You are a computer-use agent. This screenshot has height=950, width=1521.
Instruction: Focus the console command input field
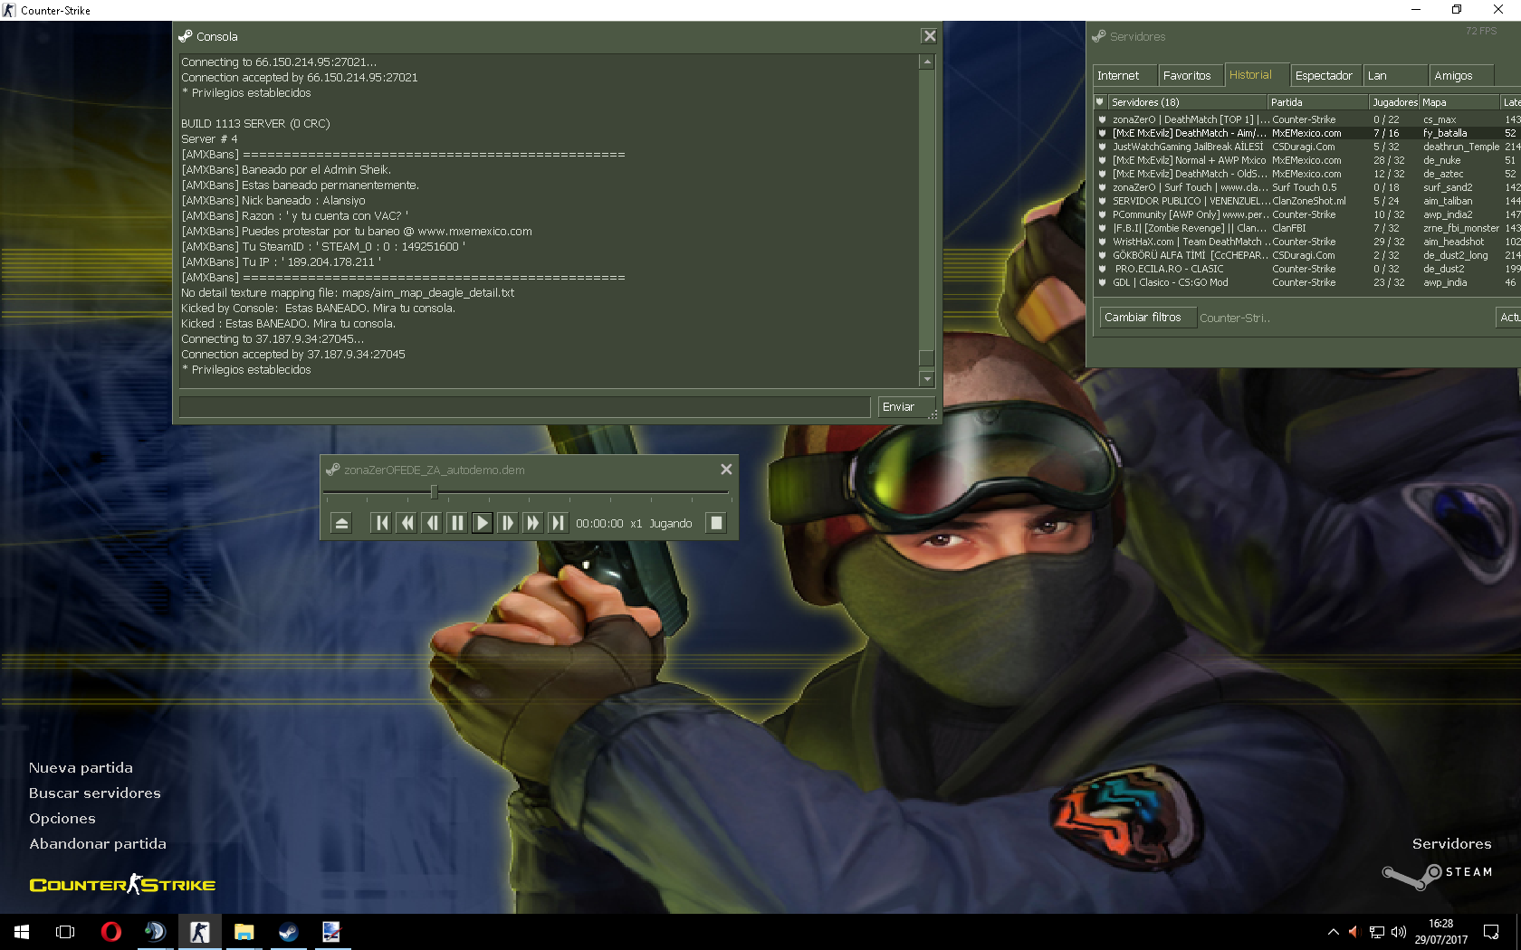click(x=525, y=407)
